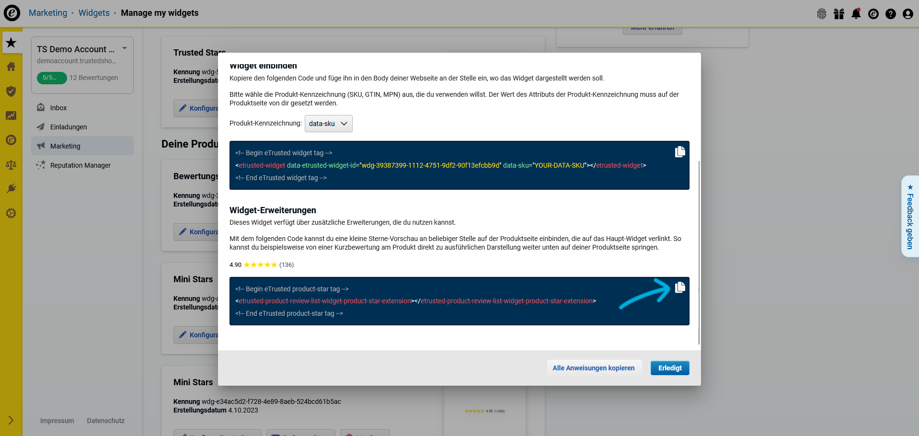The width and height of the screenshot is (919, 436).
Task: Open the help question mark icon
Action: point(891,14)
